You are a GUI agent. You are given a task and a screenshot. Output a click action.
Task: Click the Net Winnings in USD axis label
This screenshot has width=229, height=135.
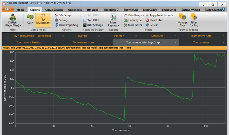[5, 88]
